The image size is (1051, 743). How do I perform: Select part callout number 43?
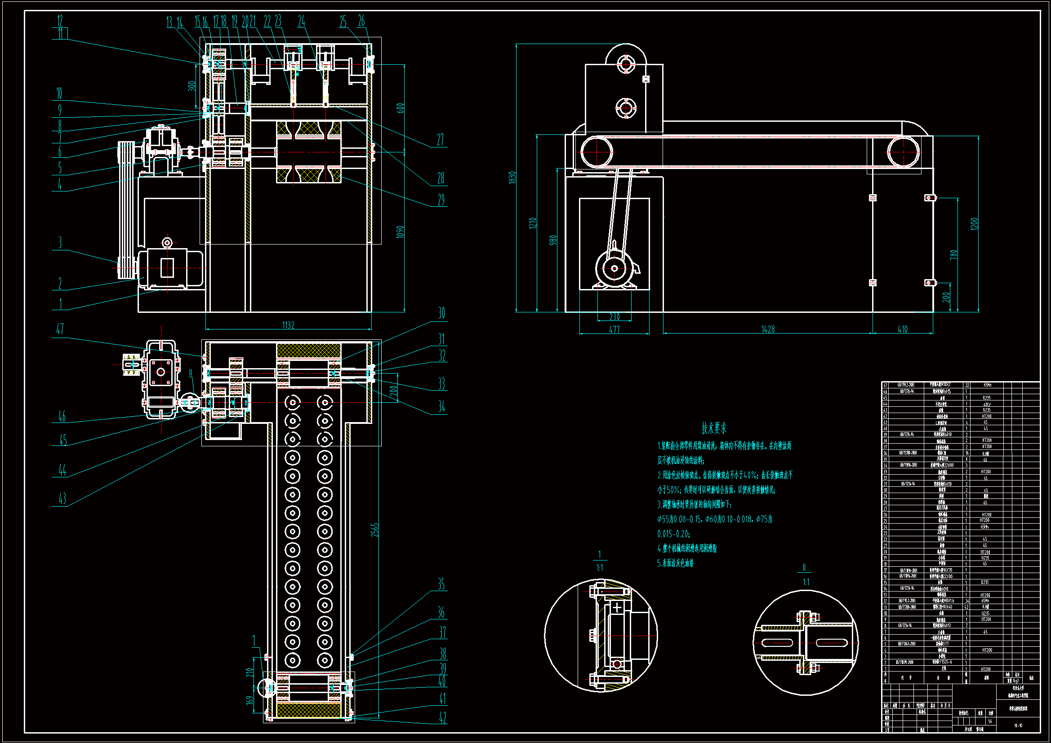63,498
